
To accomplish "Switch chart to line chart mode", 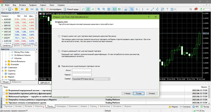I will (x=93, y=9).
